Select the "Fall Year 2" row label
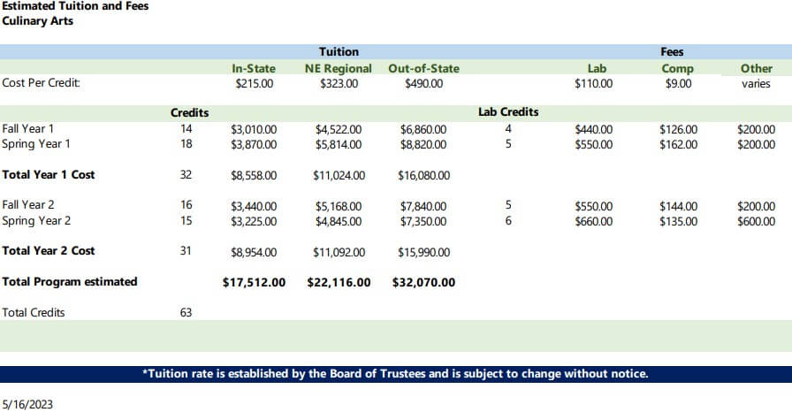Viewport: 792px width, 412px height. [28, 204]
